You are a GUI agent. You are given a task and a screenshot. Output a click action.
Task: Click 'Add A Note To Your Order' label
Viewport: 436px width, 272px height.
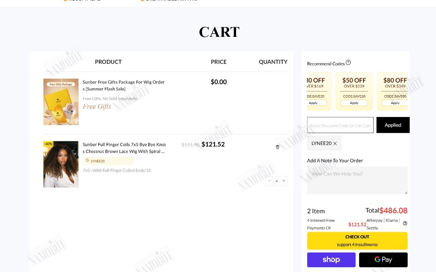tap(335, 160)
